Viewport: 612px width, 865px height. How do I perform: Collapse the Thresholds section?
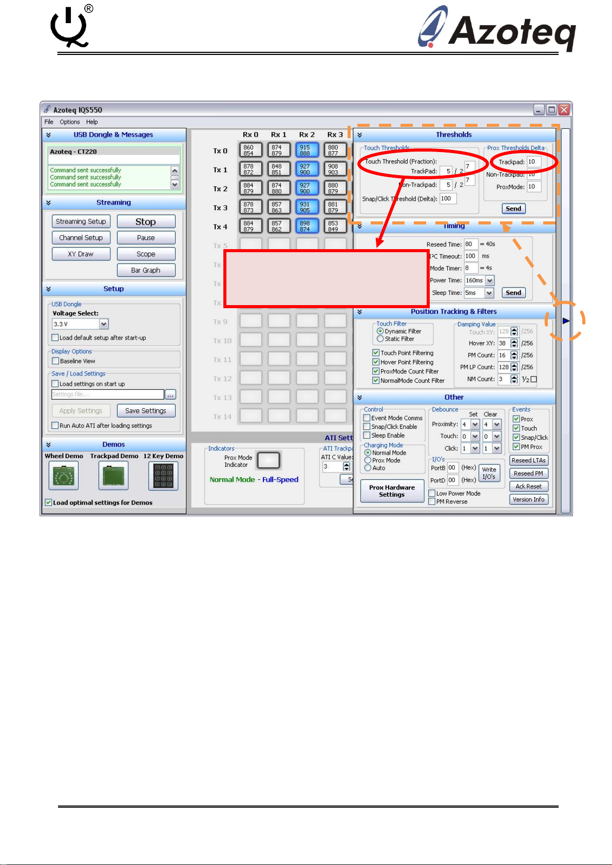click(359, 135)
